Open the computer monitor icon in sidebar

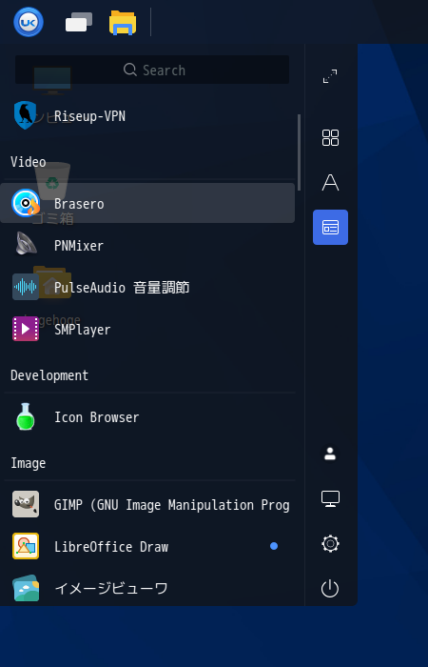tap(330, 498)
